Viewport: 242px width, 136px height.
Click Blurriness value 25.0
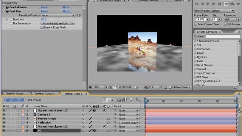pyautogui.click(x=43, y=19)
